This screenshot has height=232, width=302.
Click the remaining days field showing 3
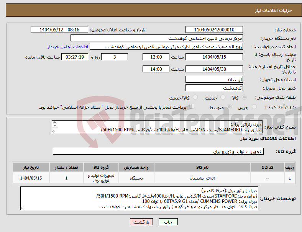pos(115,57)
